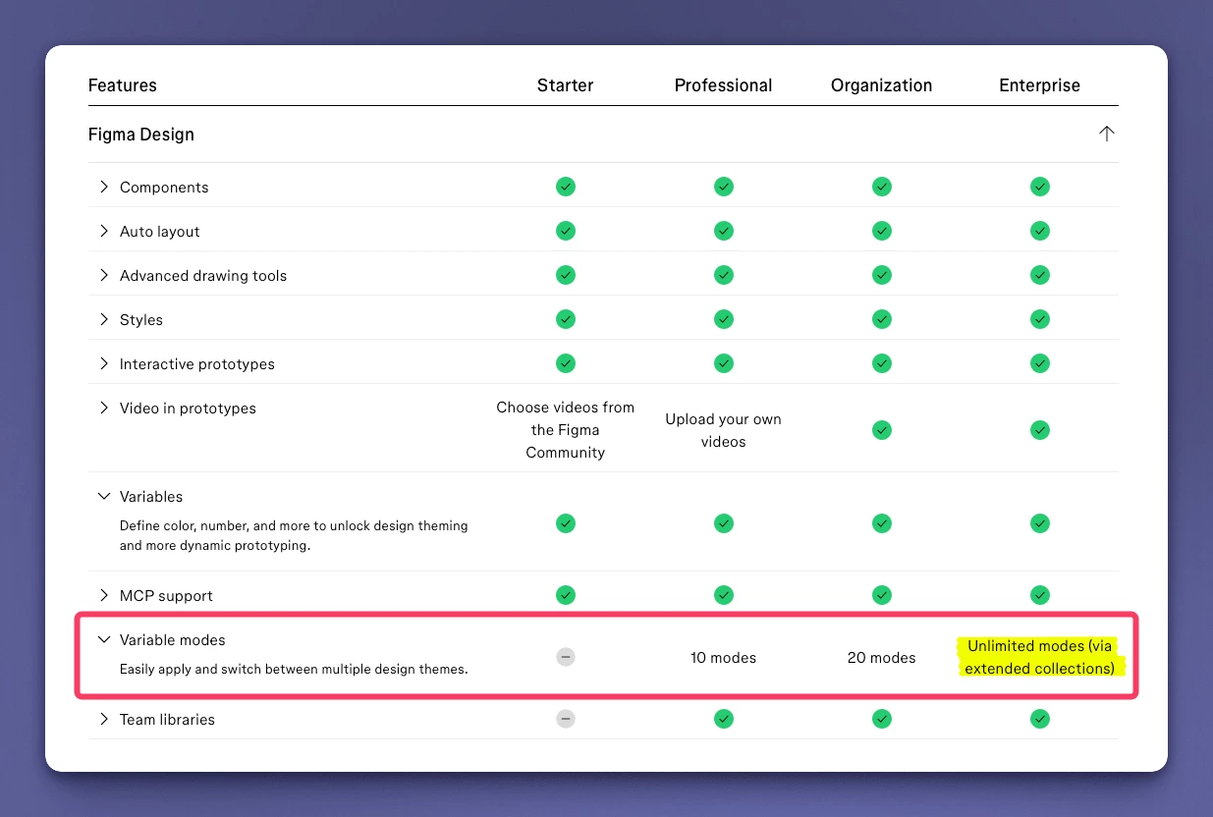The height and width of the screenshot is (817, 1213).
Task: Click the '10 modes' Professional cell
Action: [x=723, y=658]
